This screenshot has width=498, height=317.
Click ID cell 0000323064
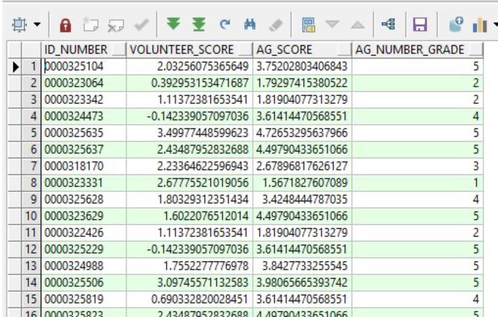(x=84, y=83)
